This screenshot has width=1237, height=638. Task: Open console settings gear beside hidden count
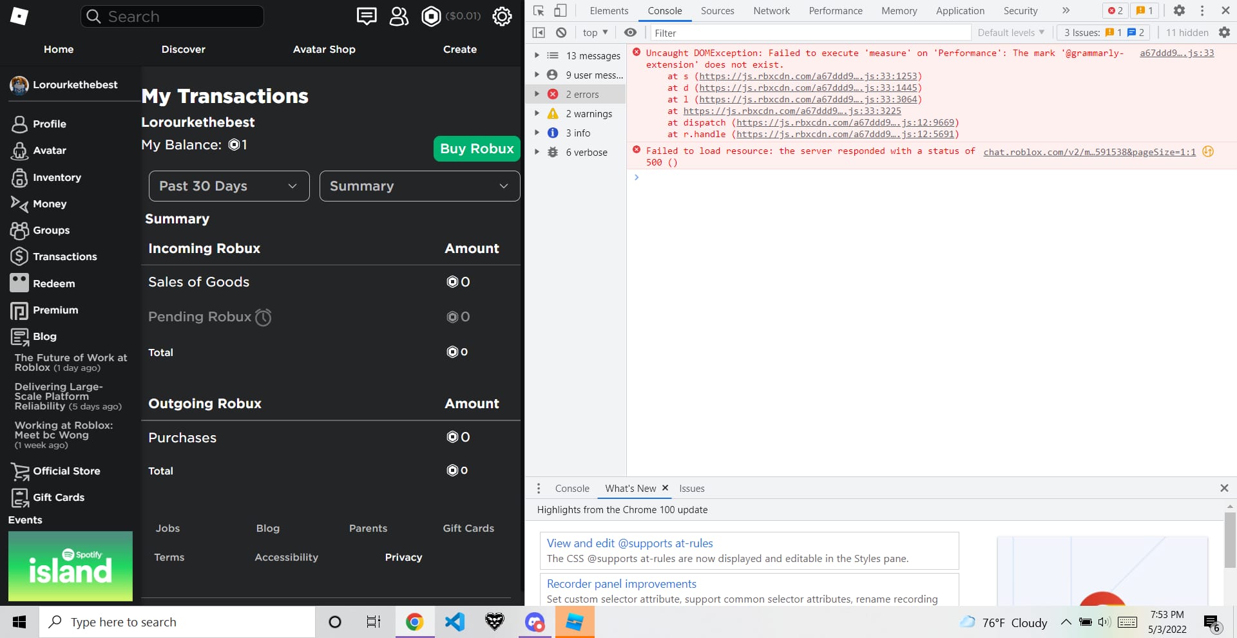point(1224,32)
